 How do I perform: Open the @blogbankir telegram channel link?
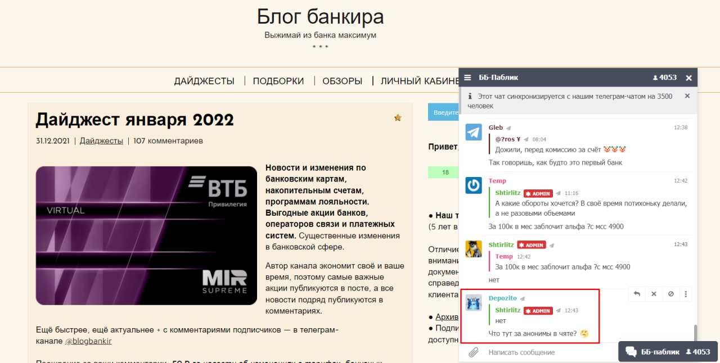coord(88,341)
